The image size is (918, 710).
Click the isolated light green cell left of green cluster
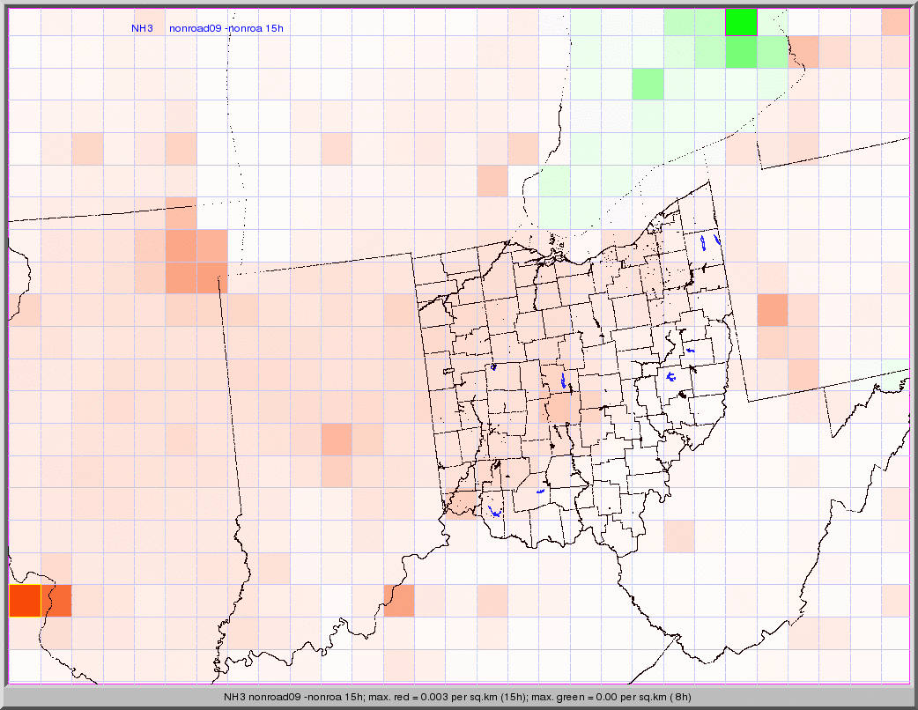tap(648, 85)
